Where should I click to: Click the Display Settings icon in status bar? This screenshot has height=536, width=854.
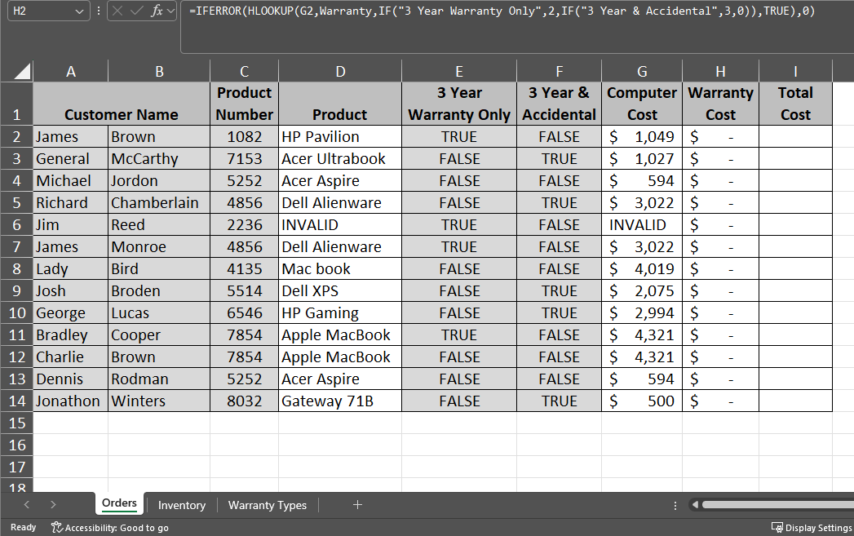click(809, 527)
